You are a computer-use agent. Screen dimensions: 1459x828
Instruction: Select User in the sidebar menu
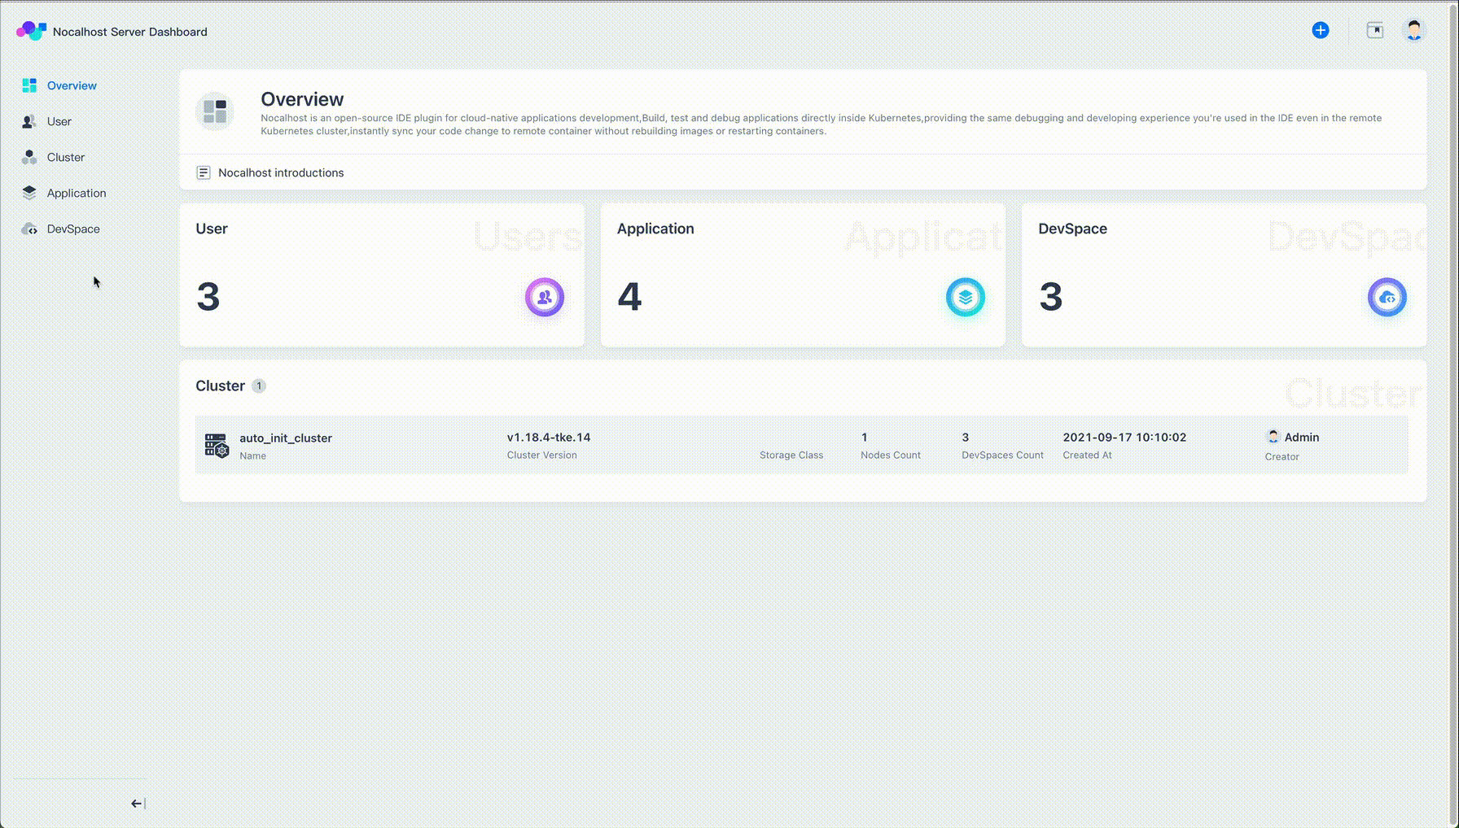pyautogui.click(x=59, y=121)
